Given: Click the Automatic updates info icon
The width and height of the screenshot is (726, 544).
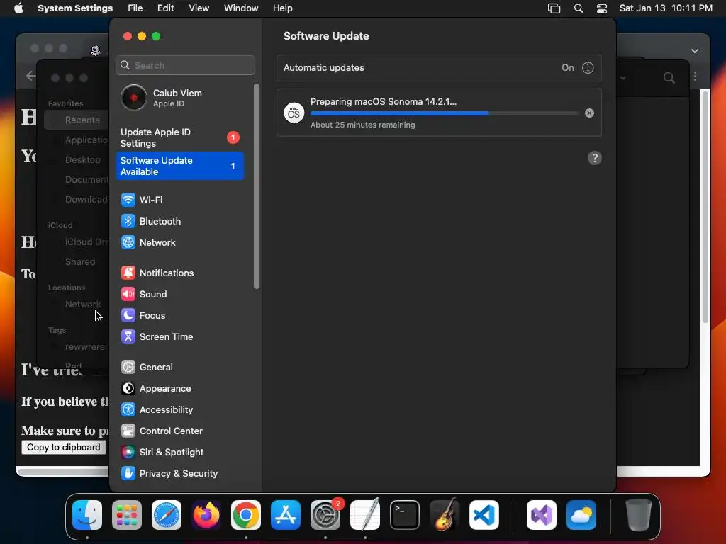Looking at the screenshot, I should click(x=588, y=68).
